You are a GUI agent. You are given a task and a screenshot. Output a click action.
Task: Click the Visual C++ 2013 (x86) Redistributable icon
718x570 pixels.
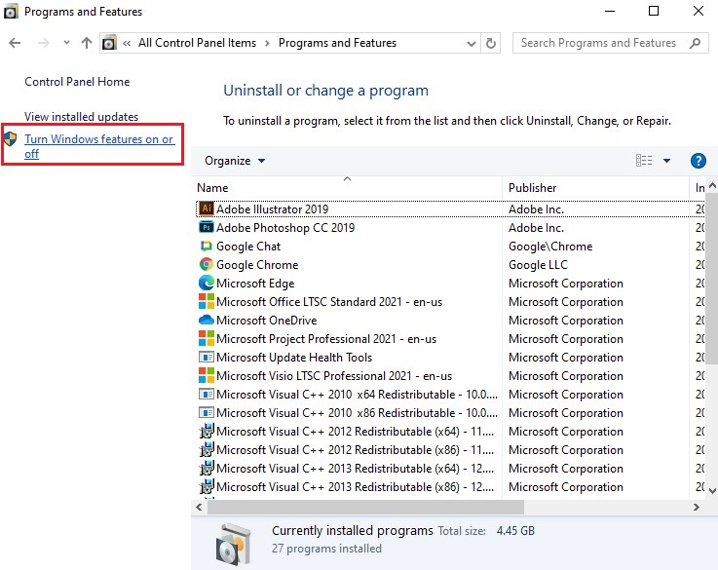click(207, 486)
